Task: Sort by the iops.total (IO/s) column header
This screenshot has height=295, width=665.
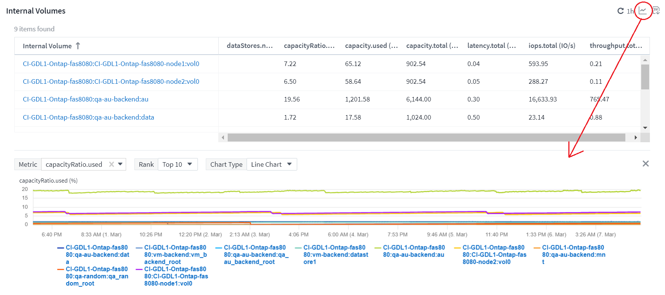Action: tap(552, 46)
